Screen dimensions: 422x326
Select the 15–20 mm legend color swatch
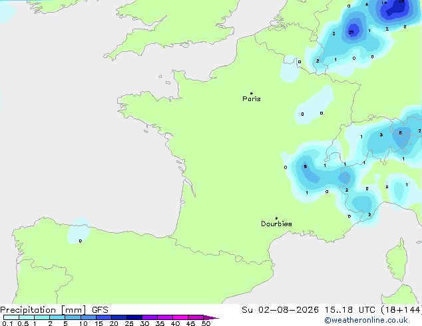click(104, 317)
